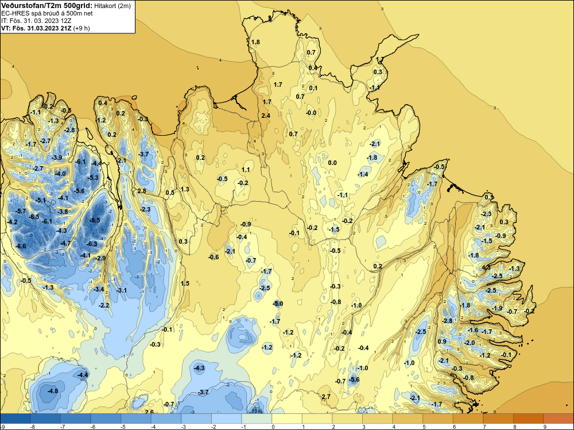This screenshot has height=430, width=574.
Task: Click the temperature value -6.1 beside -4.4
Action: pyautogui.click(x=80, y=162)
